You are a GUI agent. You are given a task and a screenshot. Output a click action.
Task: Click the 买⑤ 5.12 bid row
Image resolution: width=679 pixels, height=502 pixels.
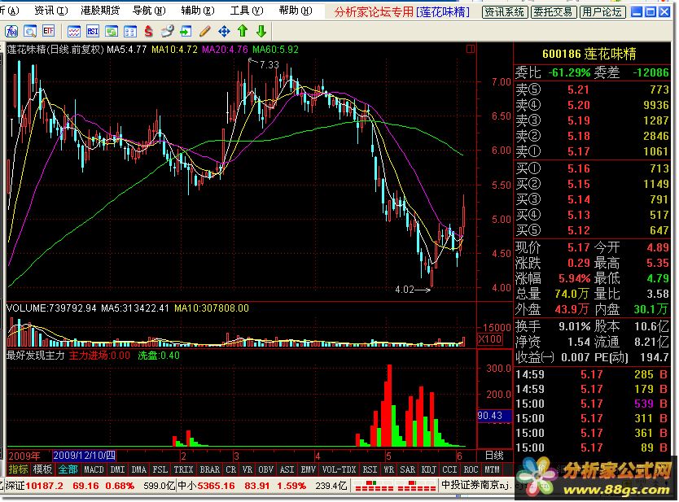click(593, 230)
